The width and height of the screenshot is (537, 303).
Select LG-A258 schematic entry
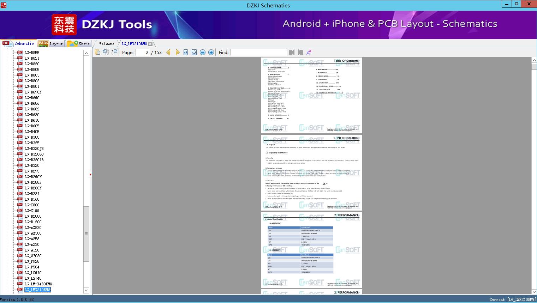(32, 239)
